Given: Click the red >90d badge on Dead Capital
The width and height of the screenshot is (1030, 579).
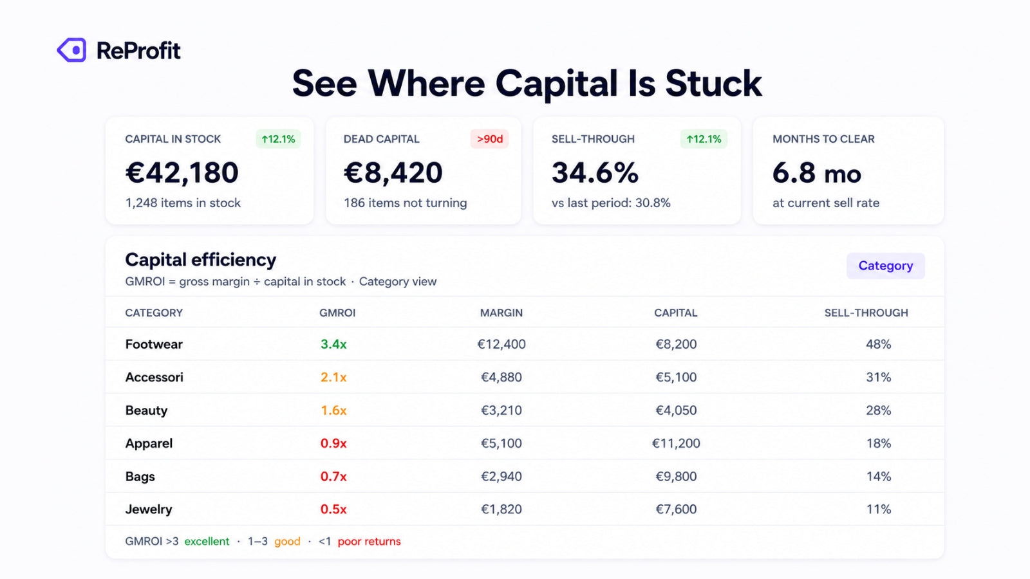Looking at the screenshot, I should pos(490,139).
